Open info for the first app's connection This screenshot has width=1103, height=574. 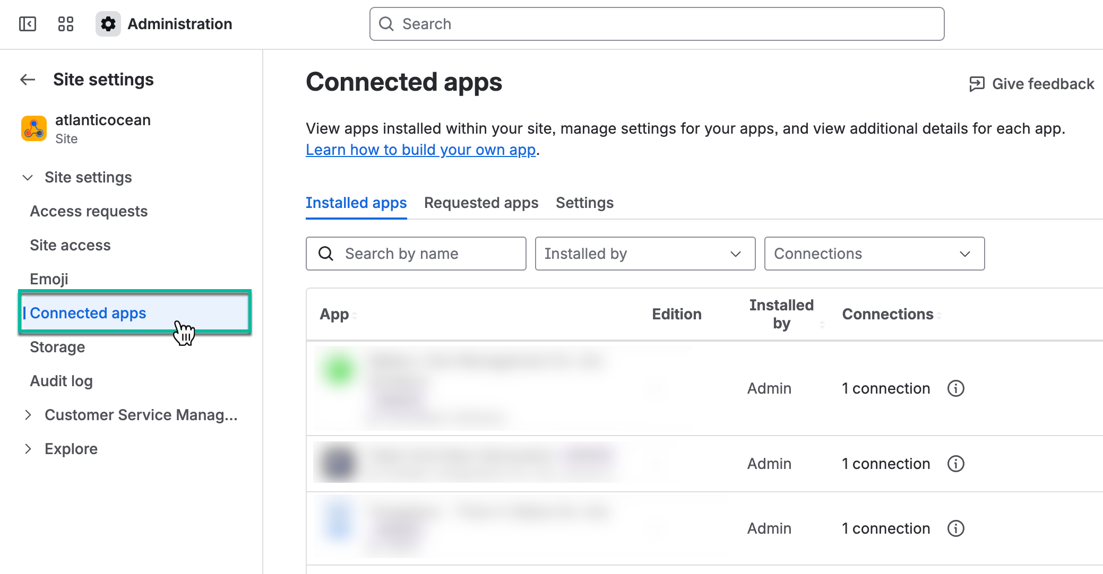coord(956,388)
